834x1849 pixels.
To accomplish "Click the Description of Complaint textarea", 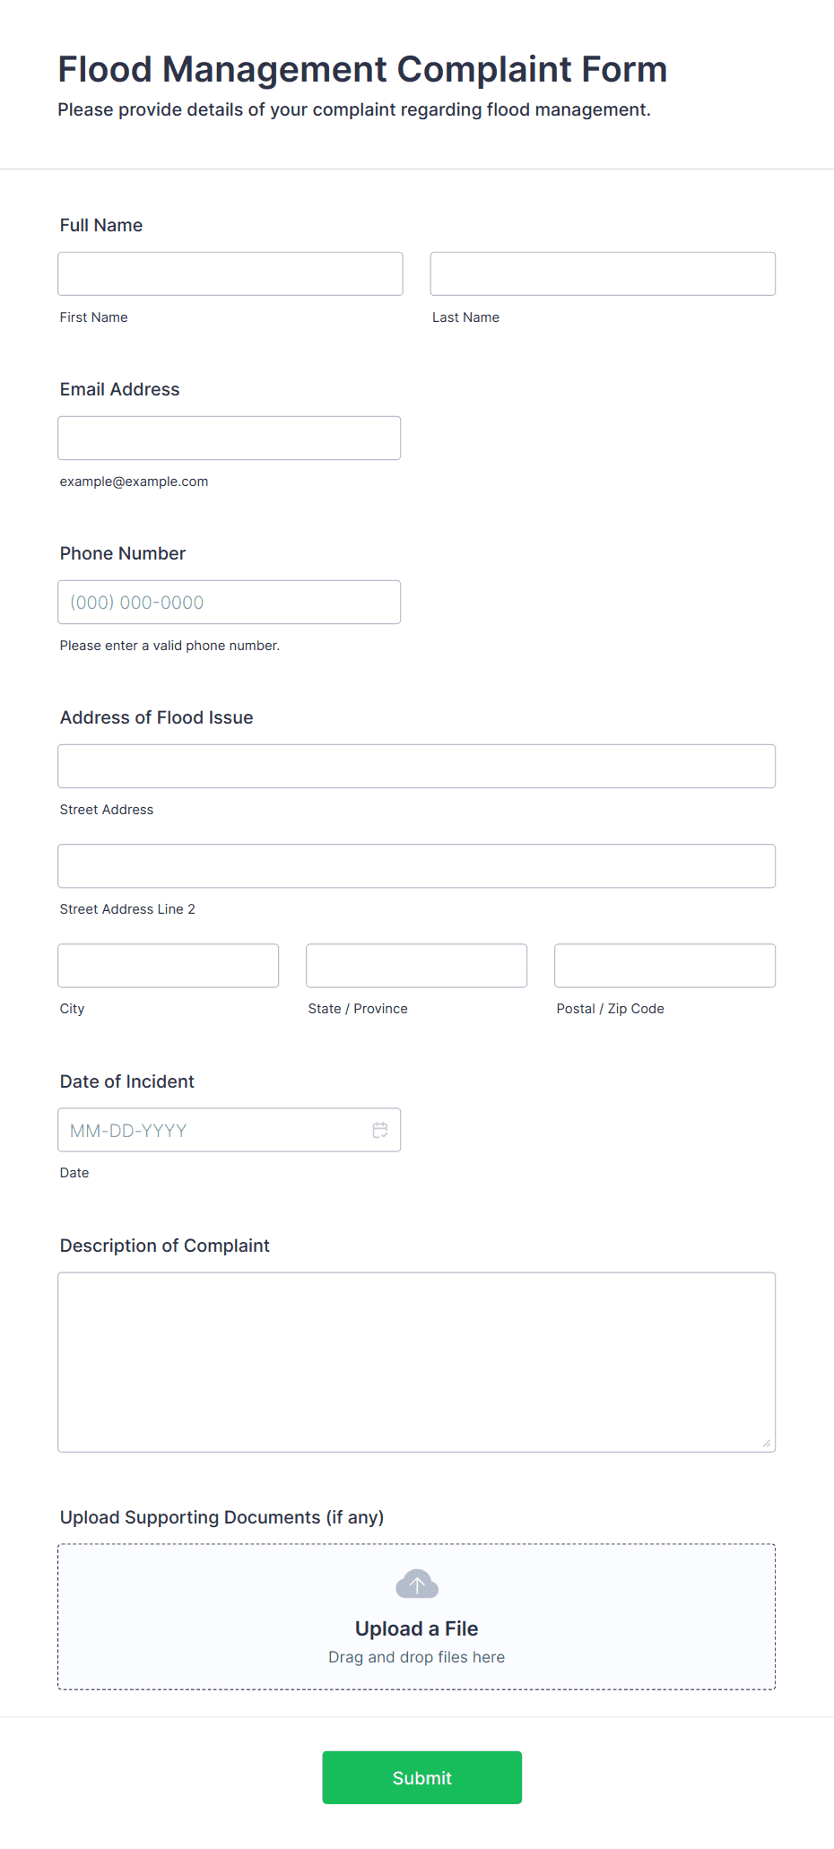I will [417, 1362].
